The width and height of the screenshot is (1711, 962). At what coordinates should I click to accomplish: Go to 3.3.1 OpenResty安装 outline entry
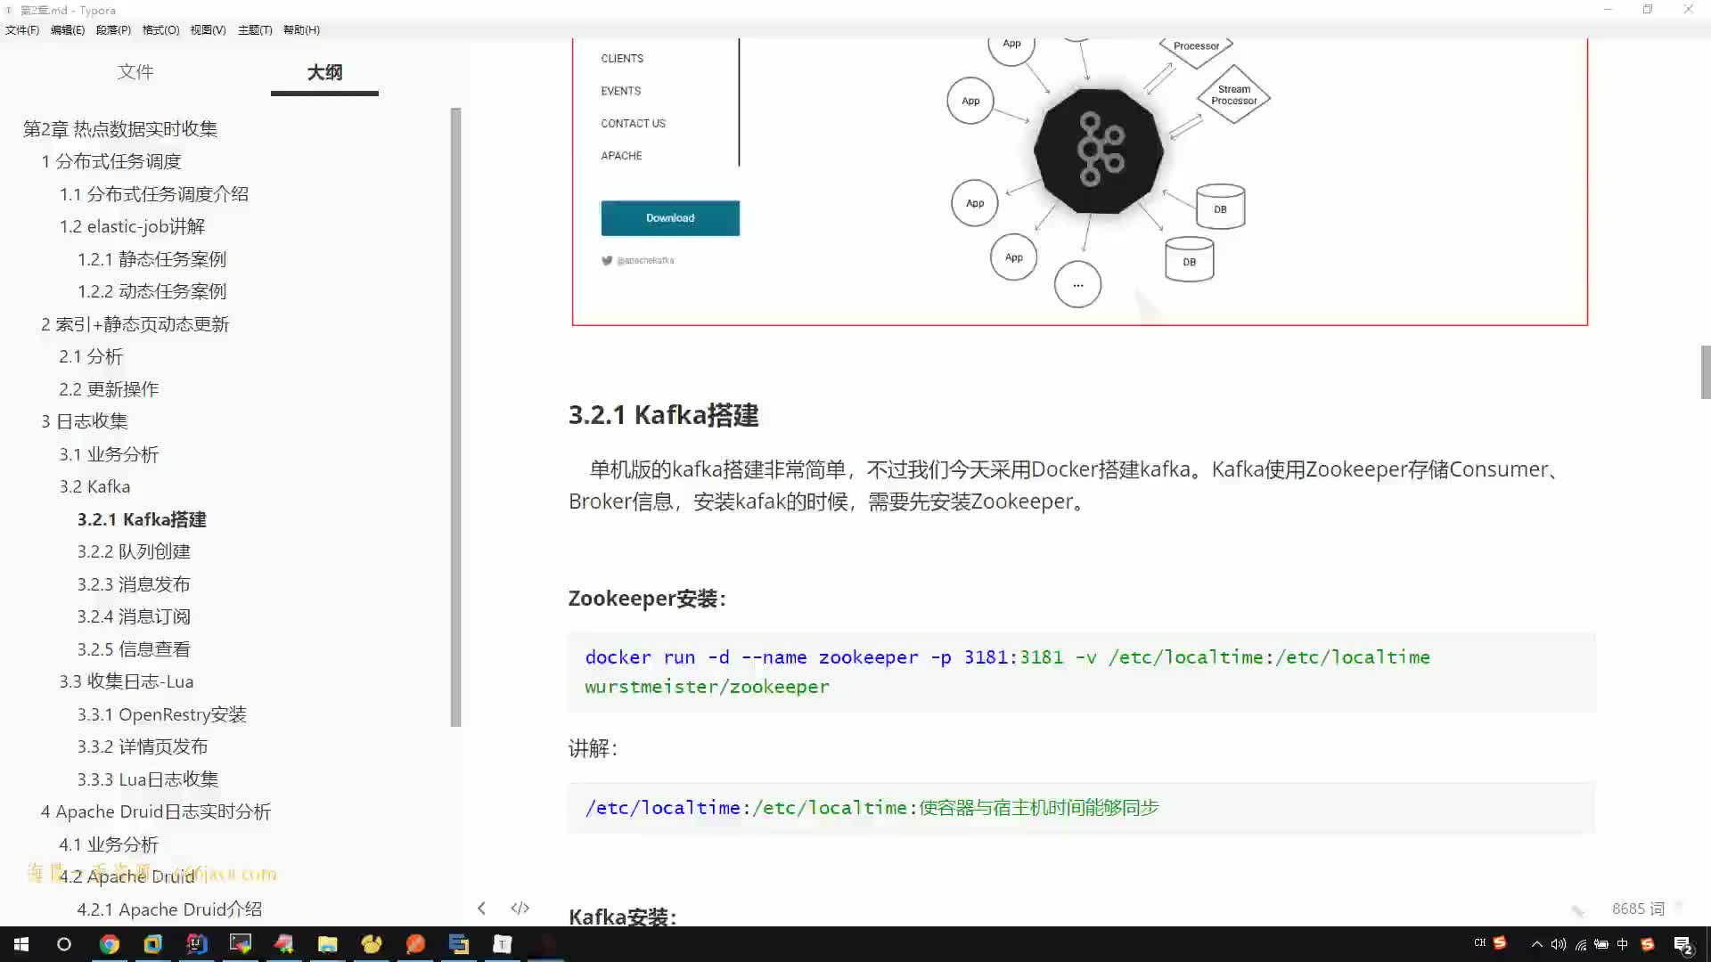[161, 714]
